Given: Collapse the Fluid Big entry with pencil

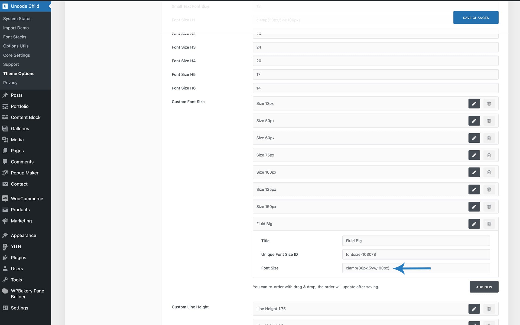Looking at the screenshot, I should click(x=474, y=224).
